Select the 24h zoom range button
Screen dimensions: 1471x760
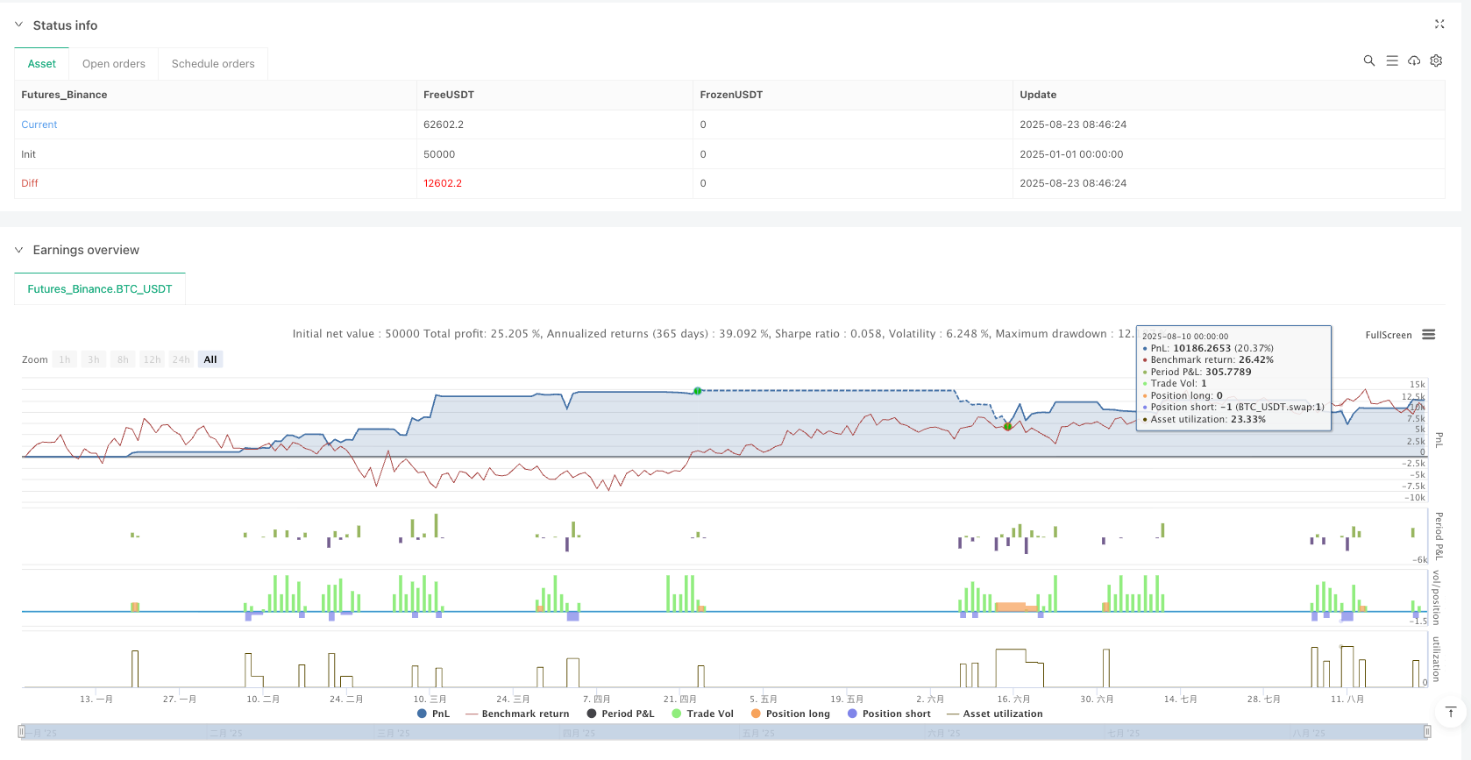coord(181,359)
